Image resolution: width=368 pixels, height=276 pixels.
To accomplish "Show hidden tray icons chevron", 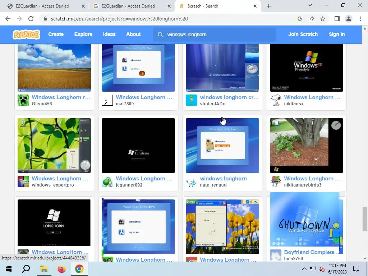I will [304, 269].
